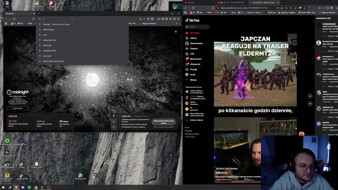The image size is (338, 190).
Task: Select the 'chat gpt' search suggestion
Action: [82, 24]
